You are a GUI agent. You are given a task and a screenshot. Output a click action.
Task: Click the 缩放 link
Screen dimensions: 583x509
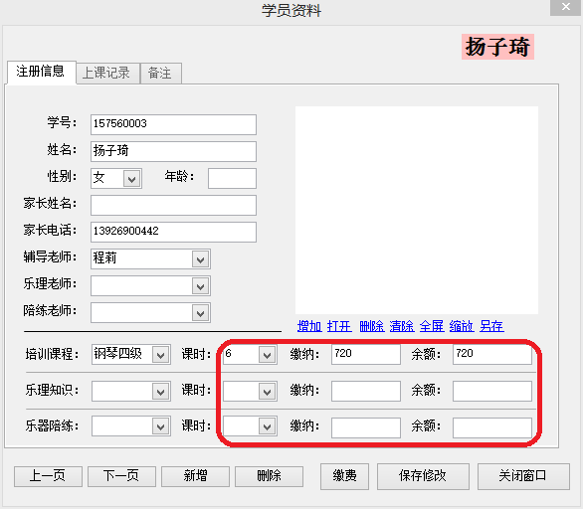(462, 326)
